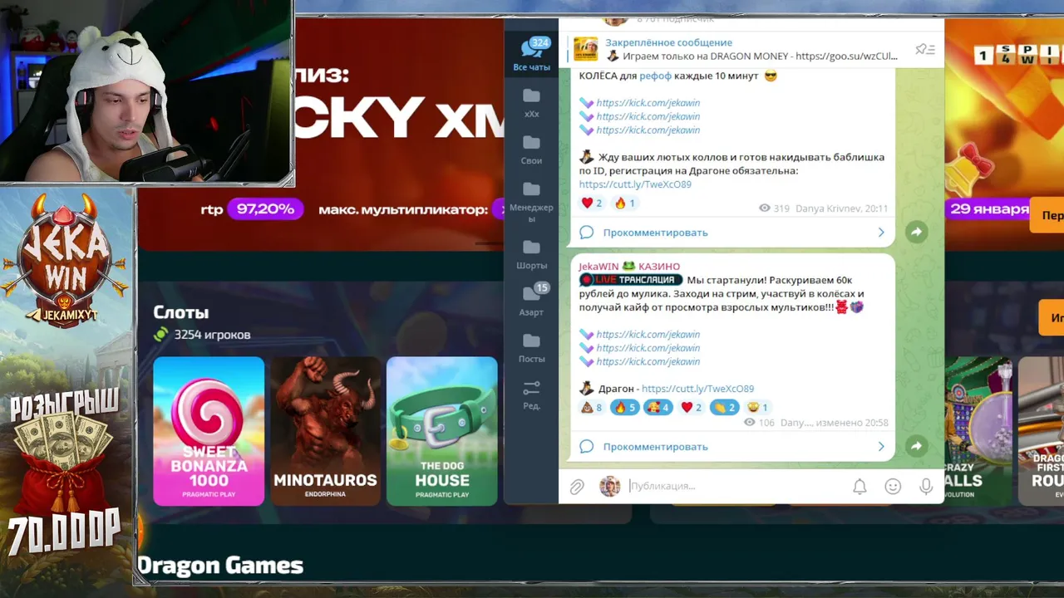
Task: Open third kick.com/jekawin link in top post
Action: pos(648,130)
